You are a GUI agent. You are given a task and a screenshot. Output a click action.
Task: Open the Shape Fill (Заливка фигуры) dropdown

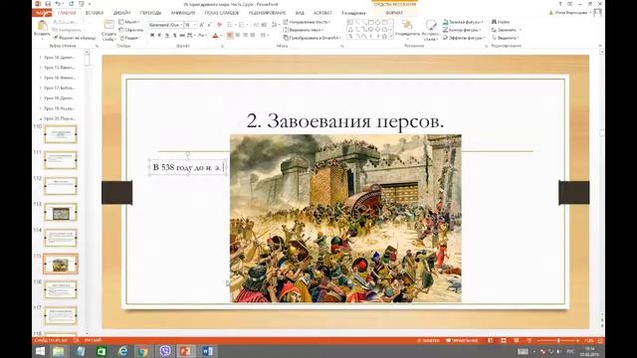tap(463, 22)
